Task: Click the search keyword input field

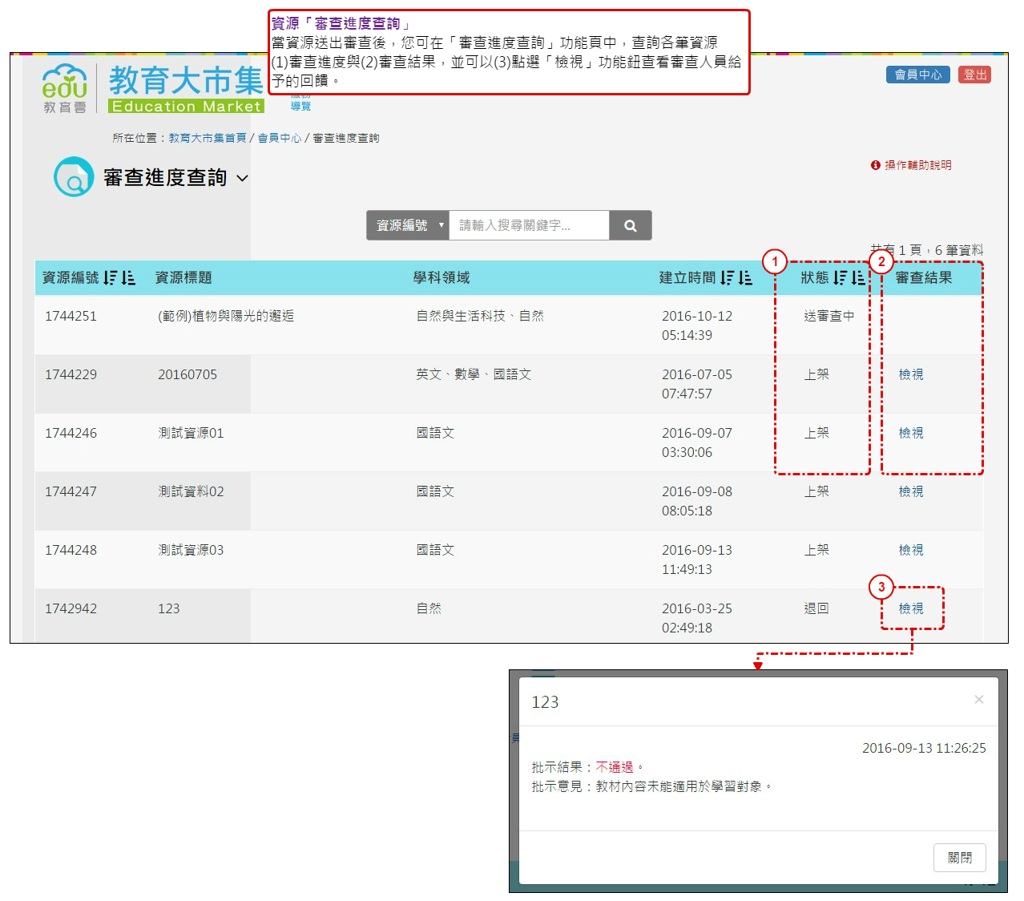Action: 530,225
